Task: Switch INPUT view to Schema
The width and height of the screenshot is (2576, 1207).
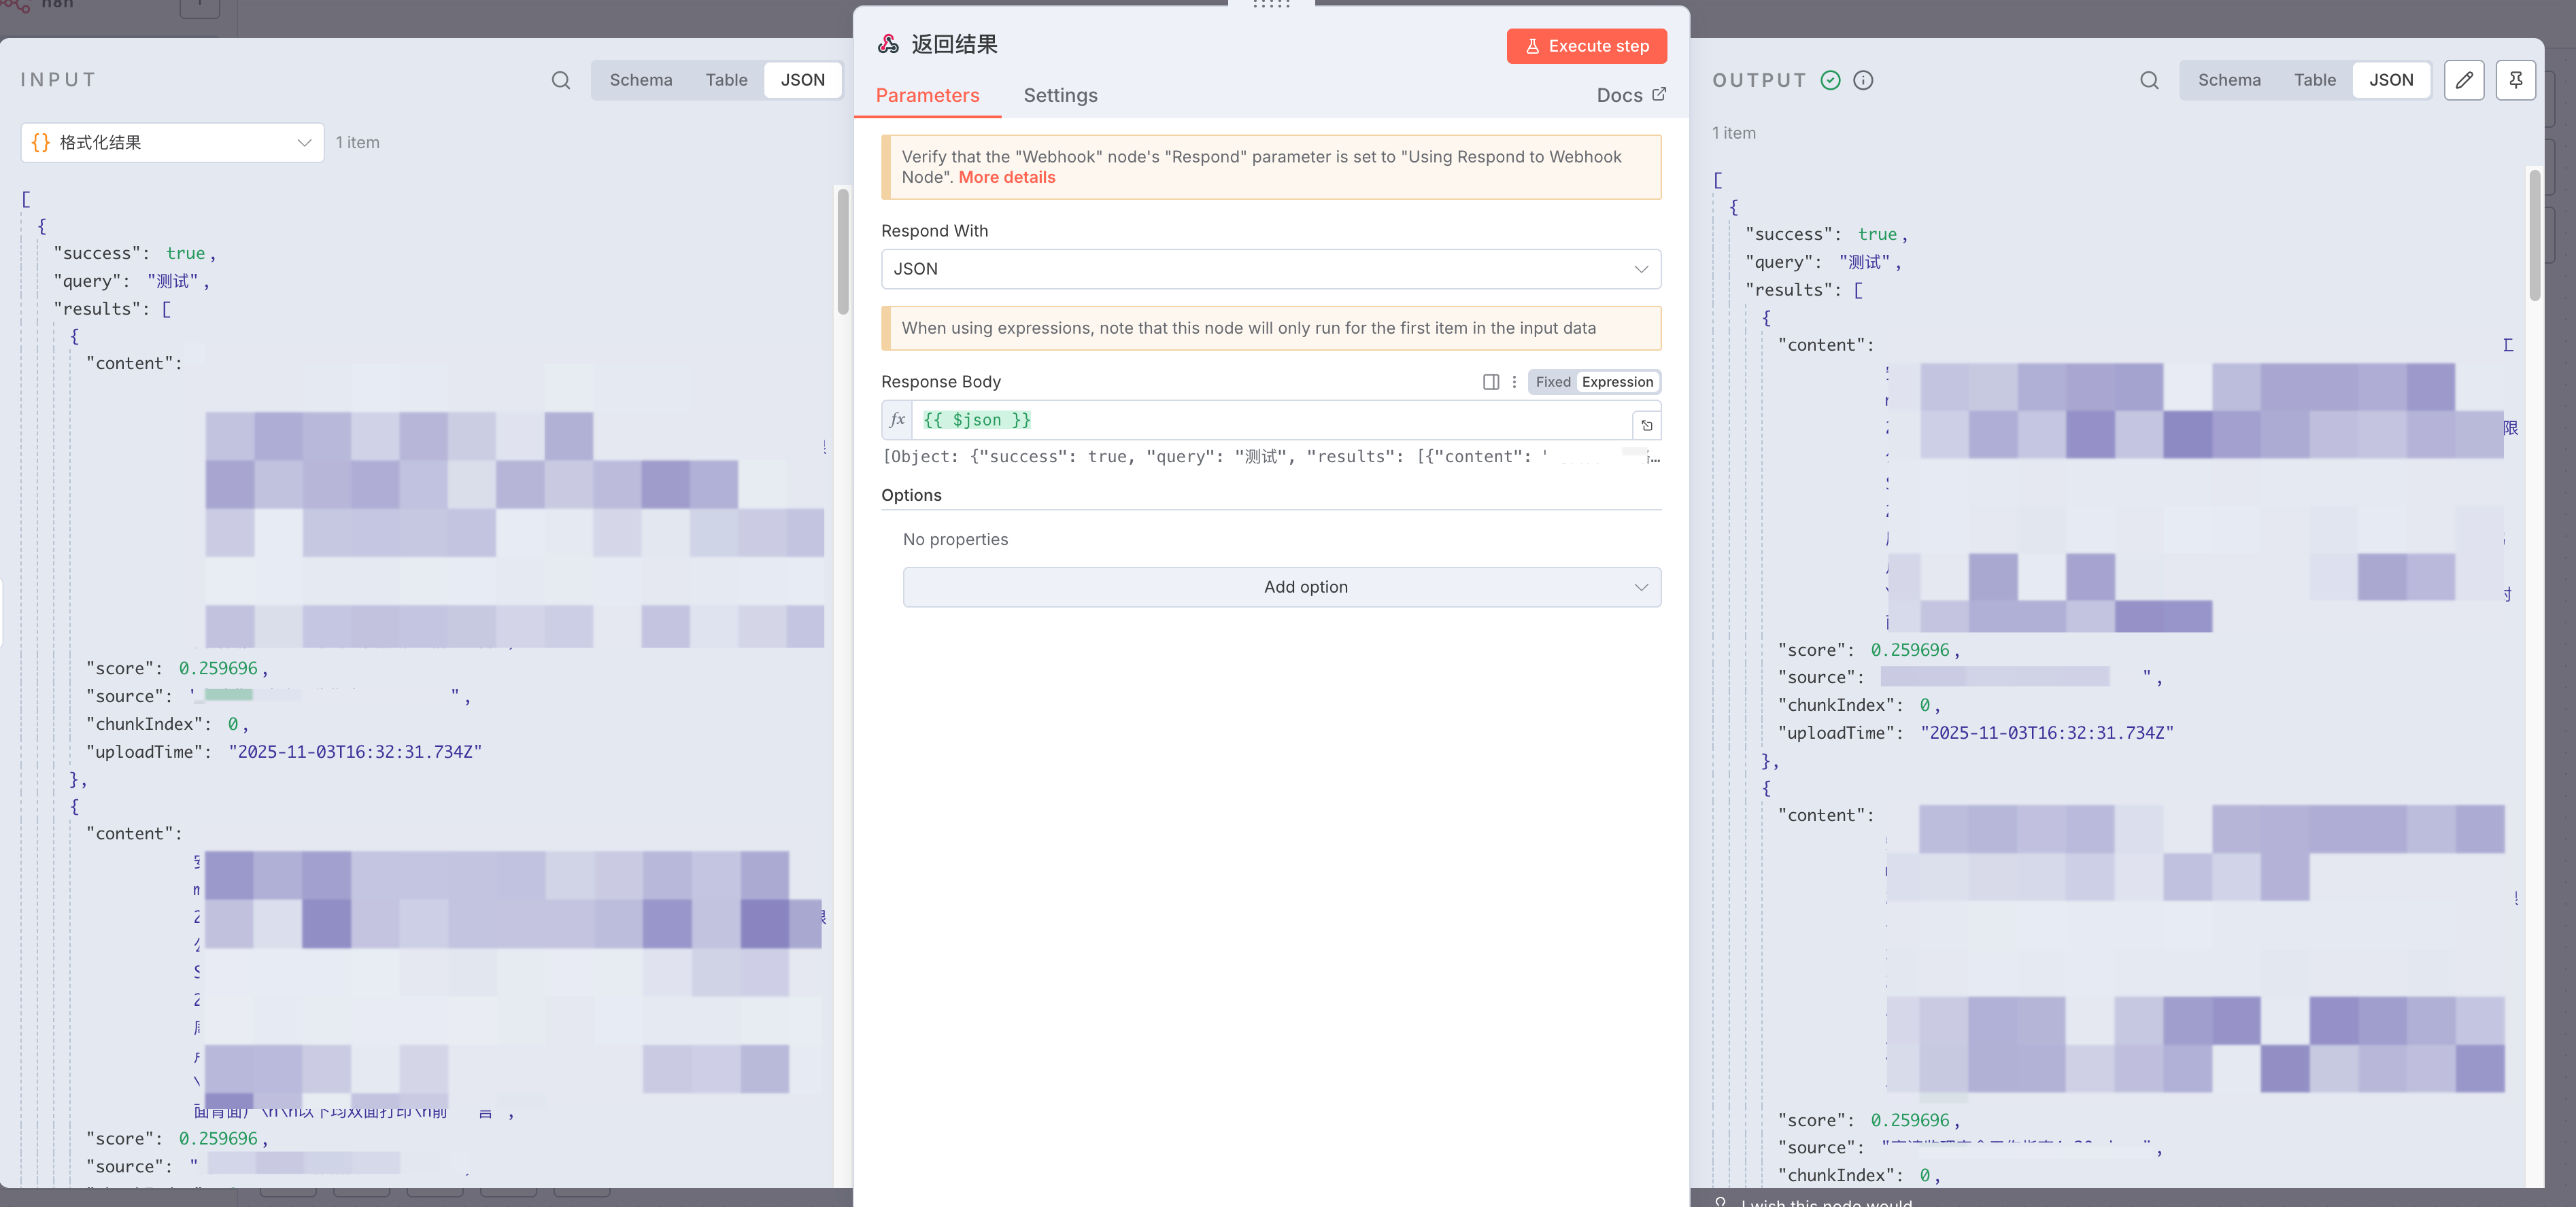Action: coord(641,80)
